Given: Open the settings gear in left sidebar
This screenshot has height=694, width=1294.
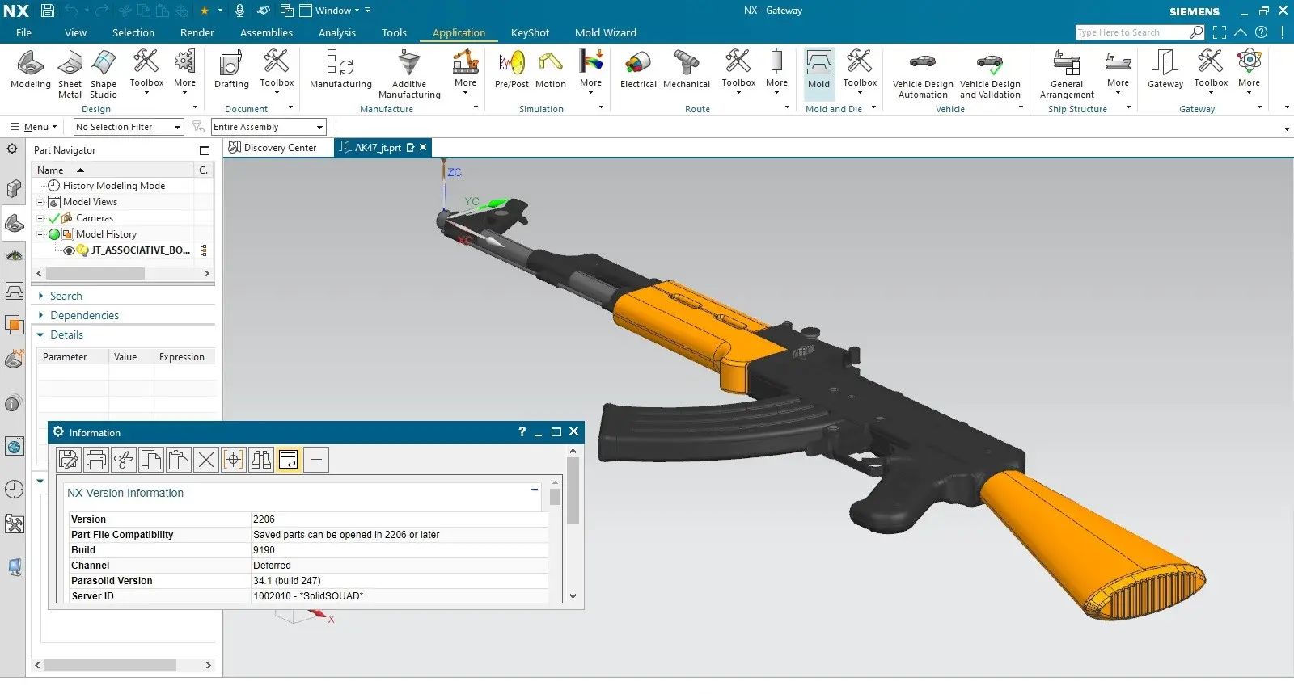Looking at the screenshot, I should pyautogui.click(x=12, y=149).
